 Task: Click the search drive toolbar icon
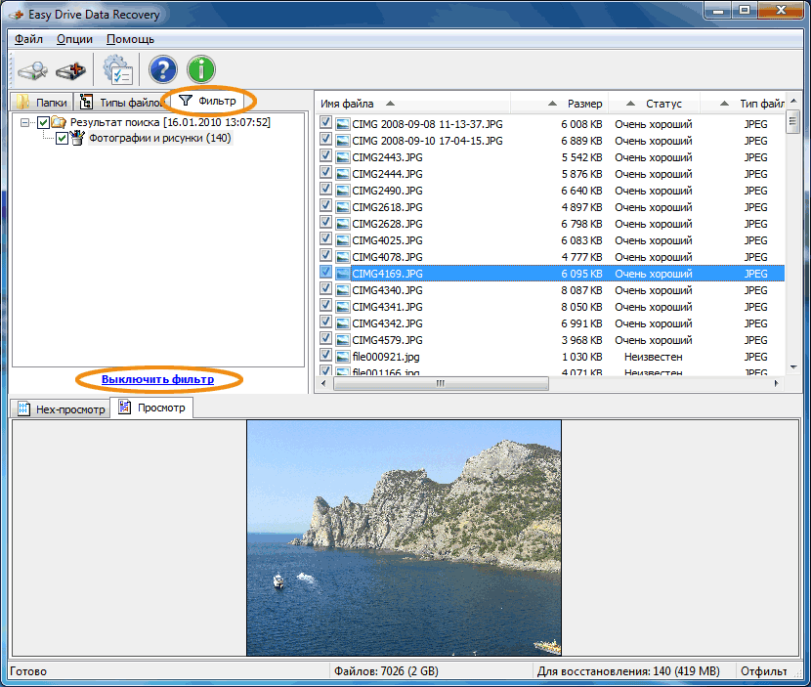[32, 70]
